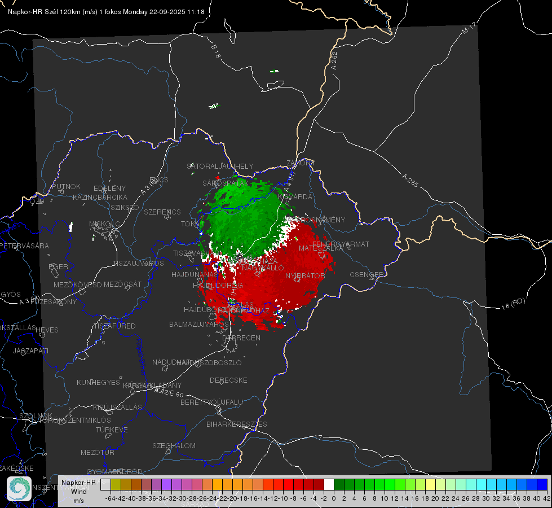Select the light gray swatch at the legend's left end

(x=105, y=485)
